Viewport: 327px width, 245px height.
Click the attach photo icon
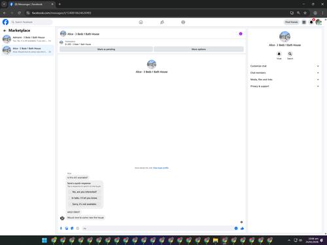pos(67,228)
